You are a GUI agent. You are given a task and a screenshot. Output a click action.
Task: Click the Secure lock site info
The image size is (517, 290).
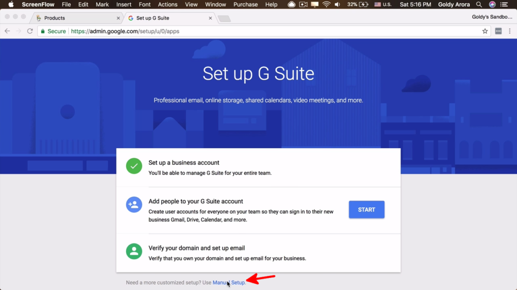pyautogui.click(x=53, y=31)
